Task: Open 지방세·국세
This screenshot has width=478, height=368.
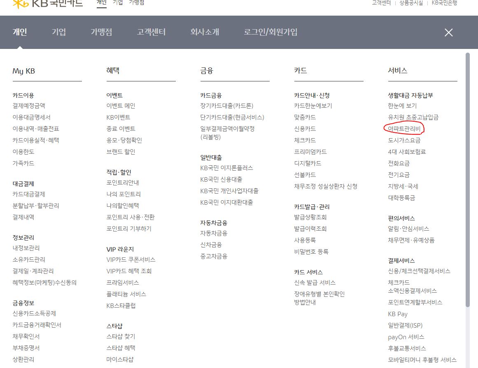Action: [x=403, y=186]
